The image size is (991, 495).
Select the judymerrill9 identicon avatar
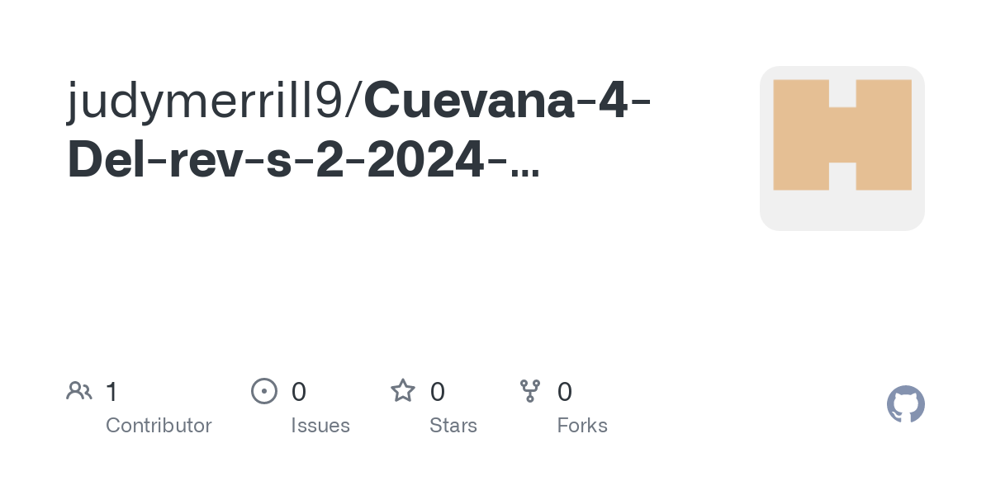pos(842,135)
